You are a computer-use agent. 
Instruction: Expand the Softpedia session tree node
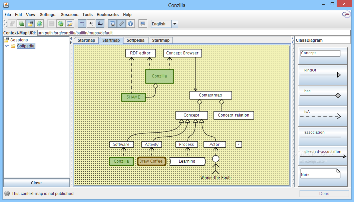pos(7,46)
